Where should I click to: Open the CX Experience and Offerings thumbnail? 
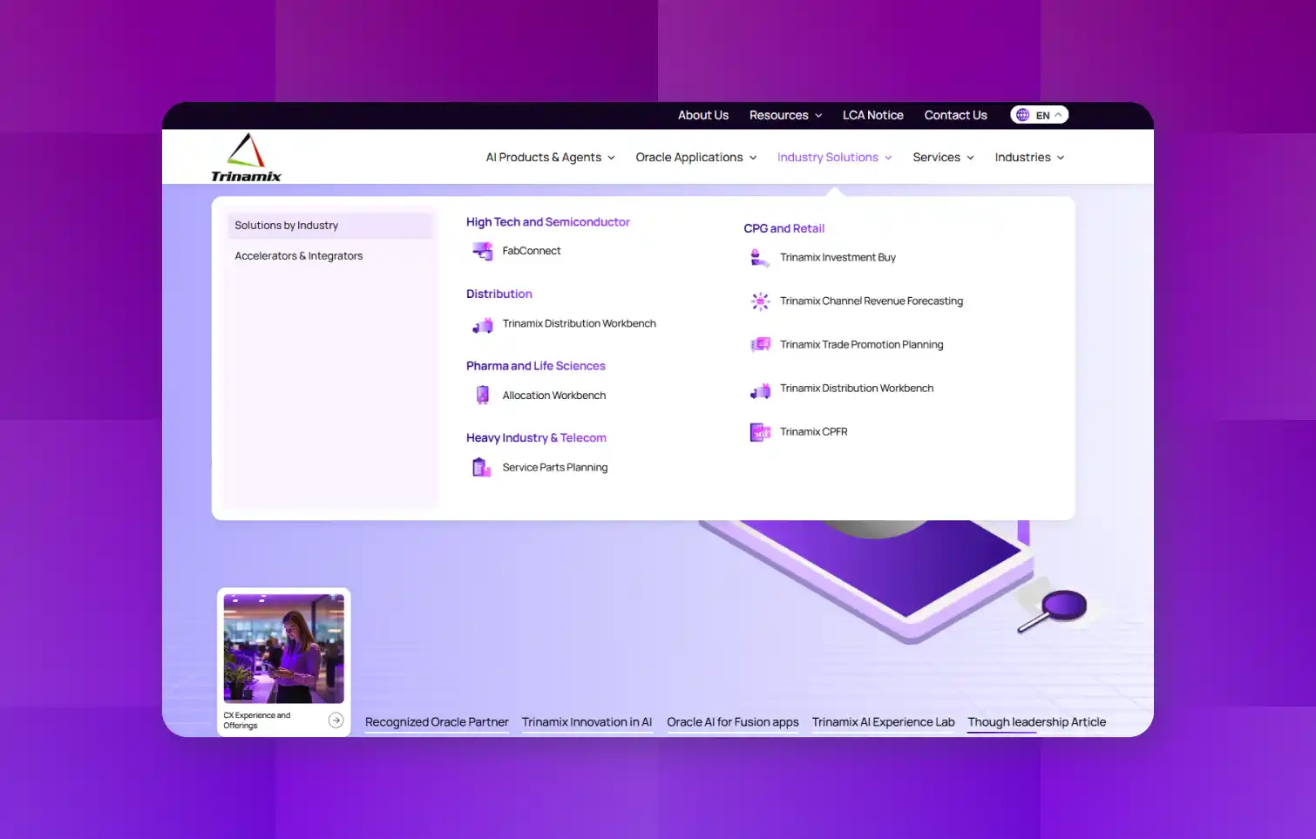(283, 661)
